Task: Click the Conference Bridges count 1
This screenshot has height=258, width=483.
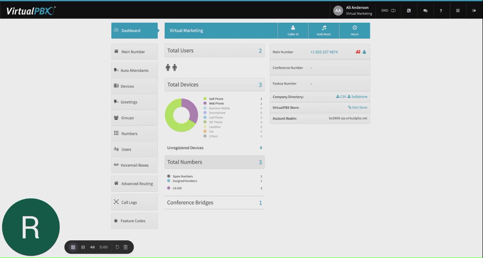Action: (260, 203)
